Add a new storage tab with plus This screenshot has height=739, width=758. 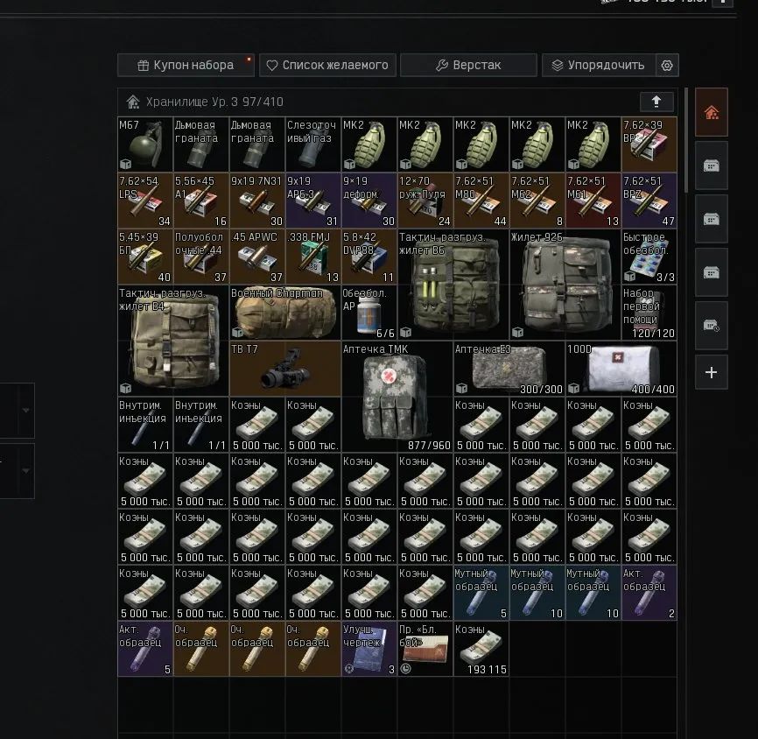click(x=711, y=372)
